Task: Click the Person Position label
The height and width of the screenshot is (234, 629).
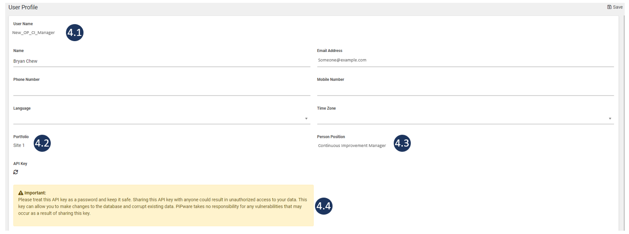Action: [x=331, y=137]
